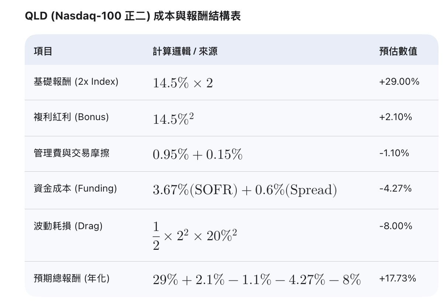The height and width of the screenshot is (301, 447).
Task: Click the volatility drag fraction formula
Action: click(x=195, y=236)
